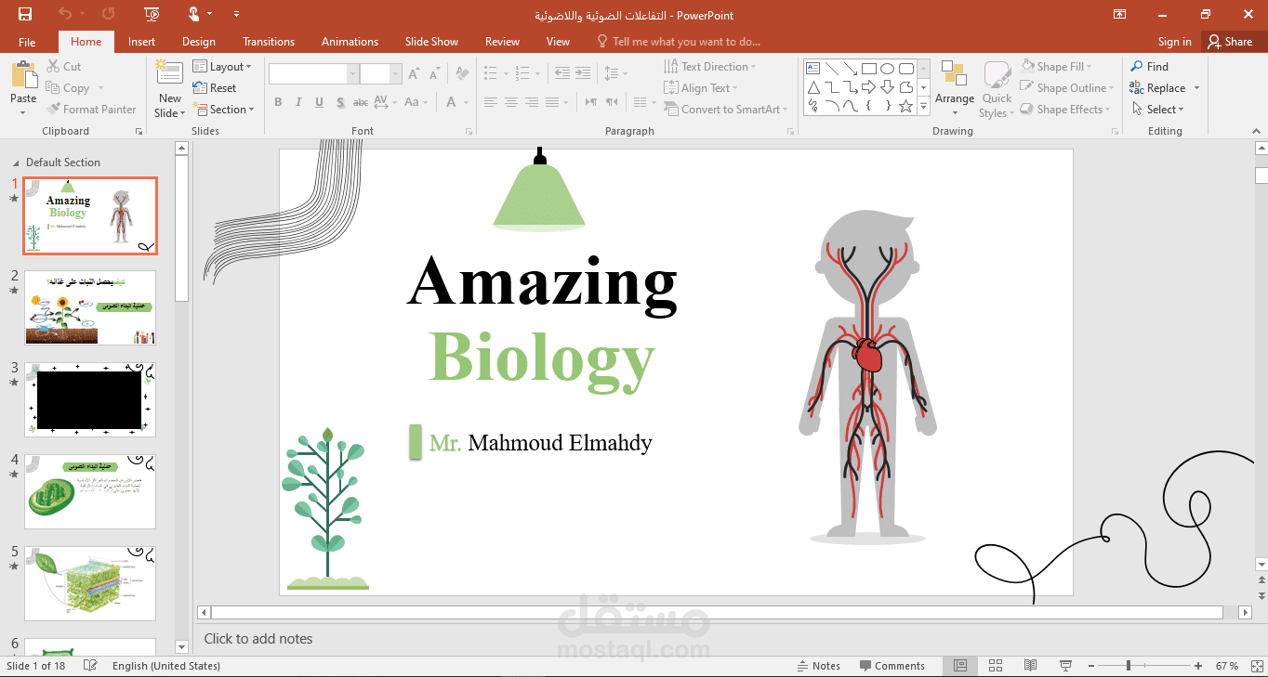The width and height of the screenshot is (1268, 677).
Task: Click Find in Editing group
Action: click(1150, 67)
